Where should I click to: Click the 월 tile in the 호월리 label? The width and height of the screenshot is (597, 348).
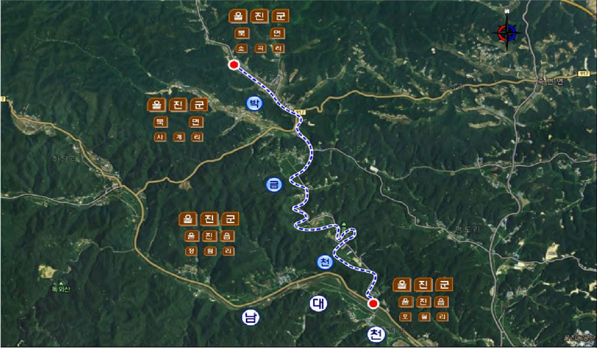(x=423, y=317)
